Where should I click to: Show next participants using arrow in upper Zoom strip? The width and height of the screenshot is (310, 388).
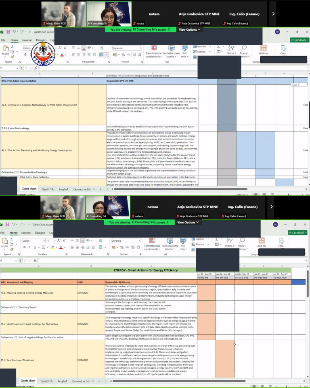tap(273, 14)
